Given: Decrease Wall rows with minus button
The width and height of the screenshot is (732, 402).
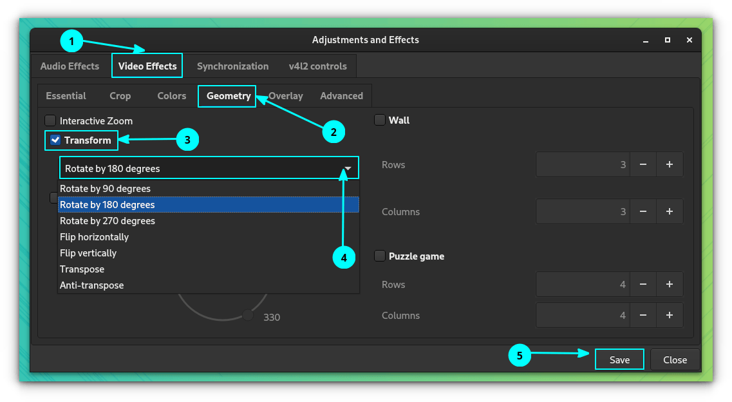Looking at the screenshot, I should click(643, 165).
